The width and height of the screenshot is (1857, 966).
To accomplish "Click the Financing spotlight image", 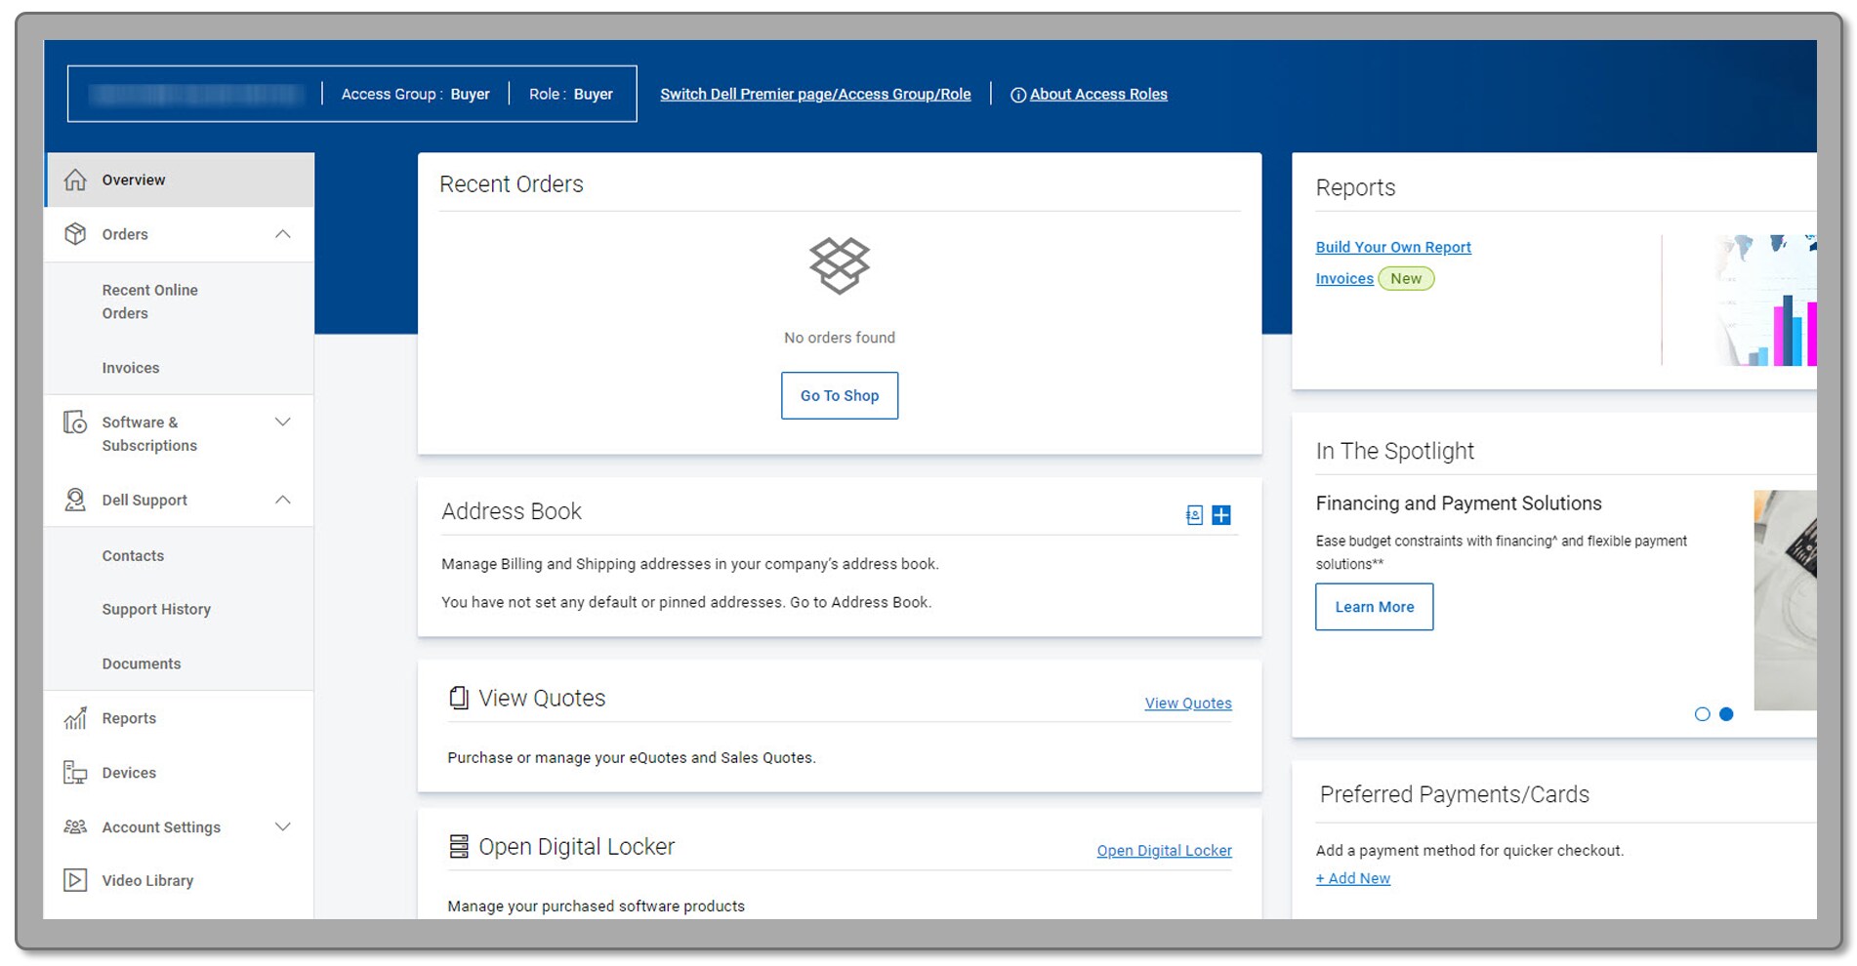I will (x=1785, y=600).
